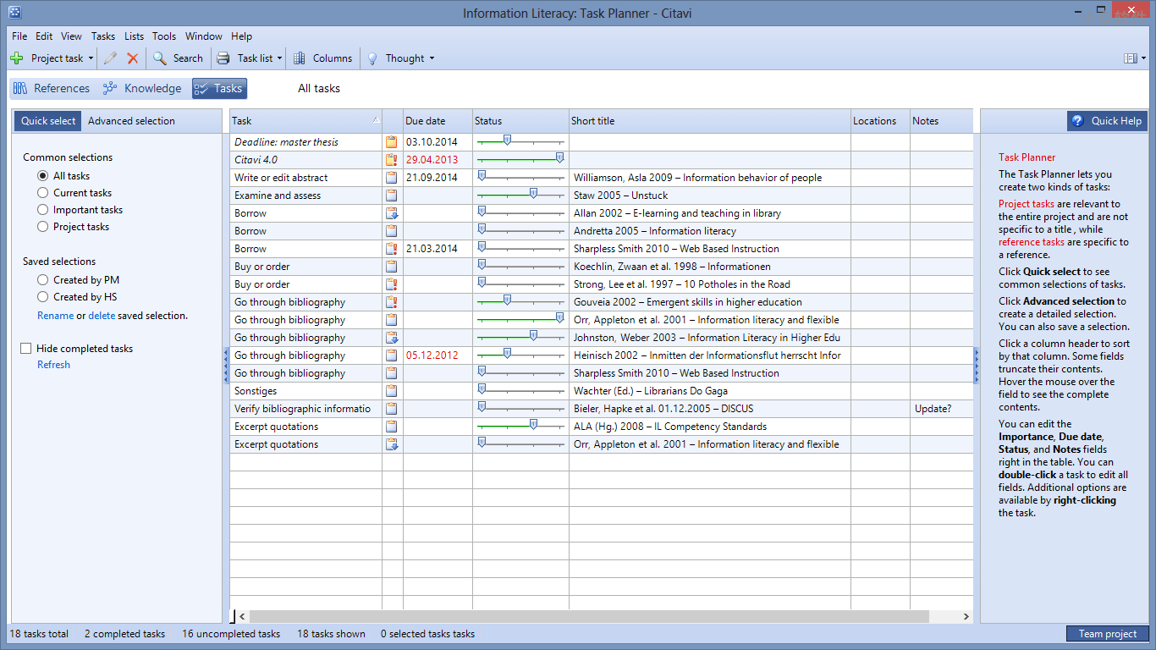This screenshot has height=650, width=1156.
Task: Click the pencil edit task icon
Action: 110,58
